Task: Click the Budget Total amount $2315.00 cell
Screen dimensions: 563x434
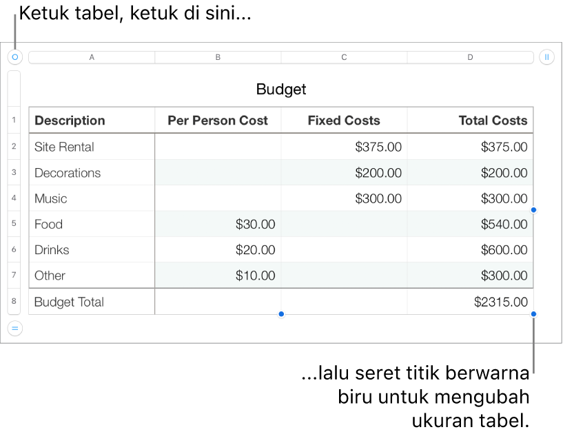Action: point(470,302)
